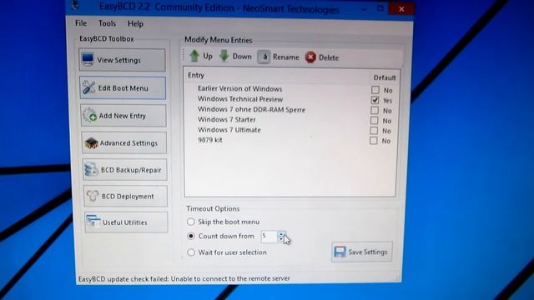The width and height of the screenshot is (534, 300).
Task: Click the Save Settings floppy disk icon
Action: point(340,252)
